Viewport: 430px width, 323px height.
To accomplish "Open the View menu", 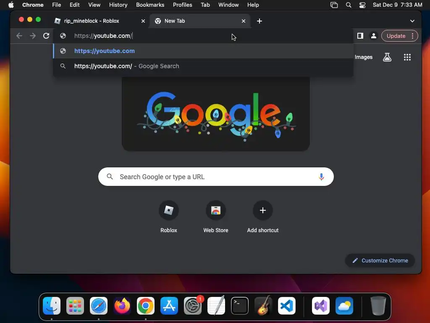I will click(x=94, y=5).
